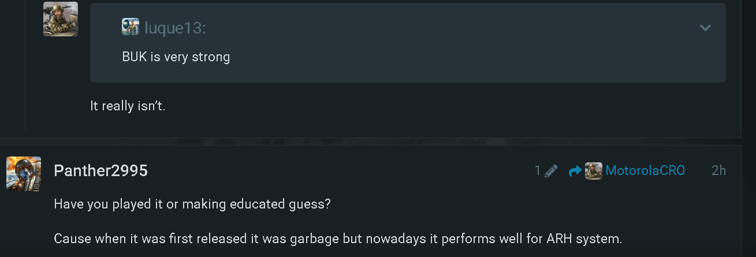This screenshot has height=257, width=756.
Task: Click the reply-to arrow icon
Action: (575, 171)
